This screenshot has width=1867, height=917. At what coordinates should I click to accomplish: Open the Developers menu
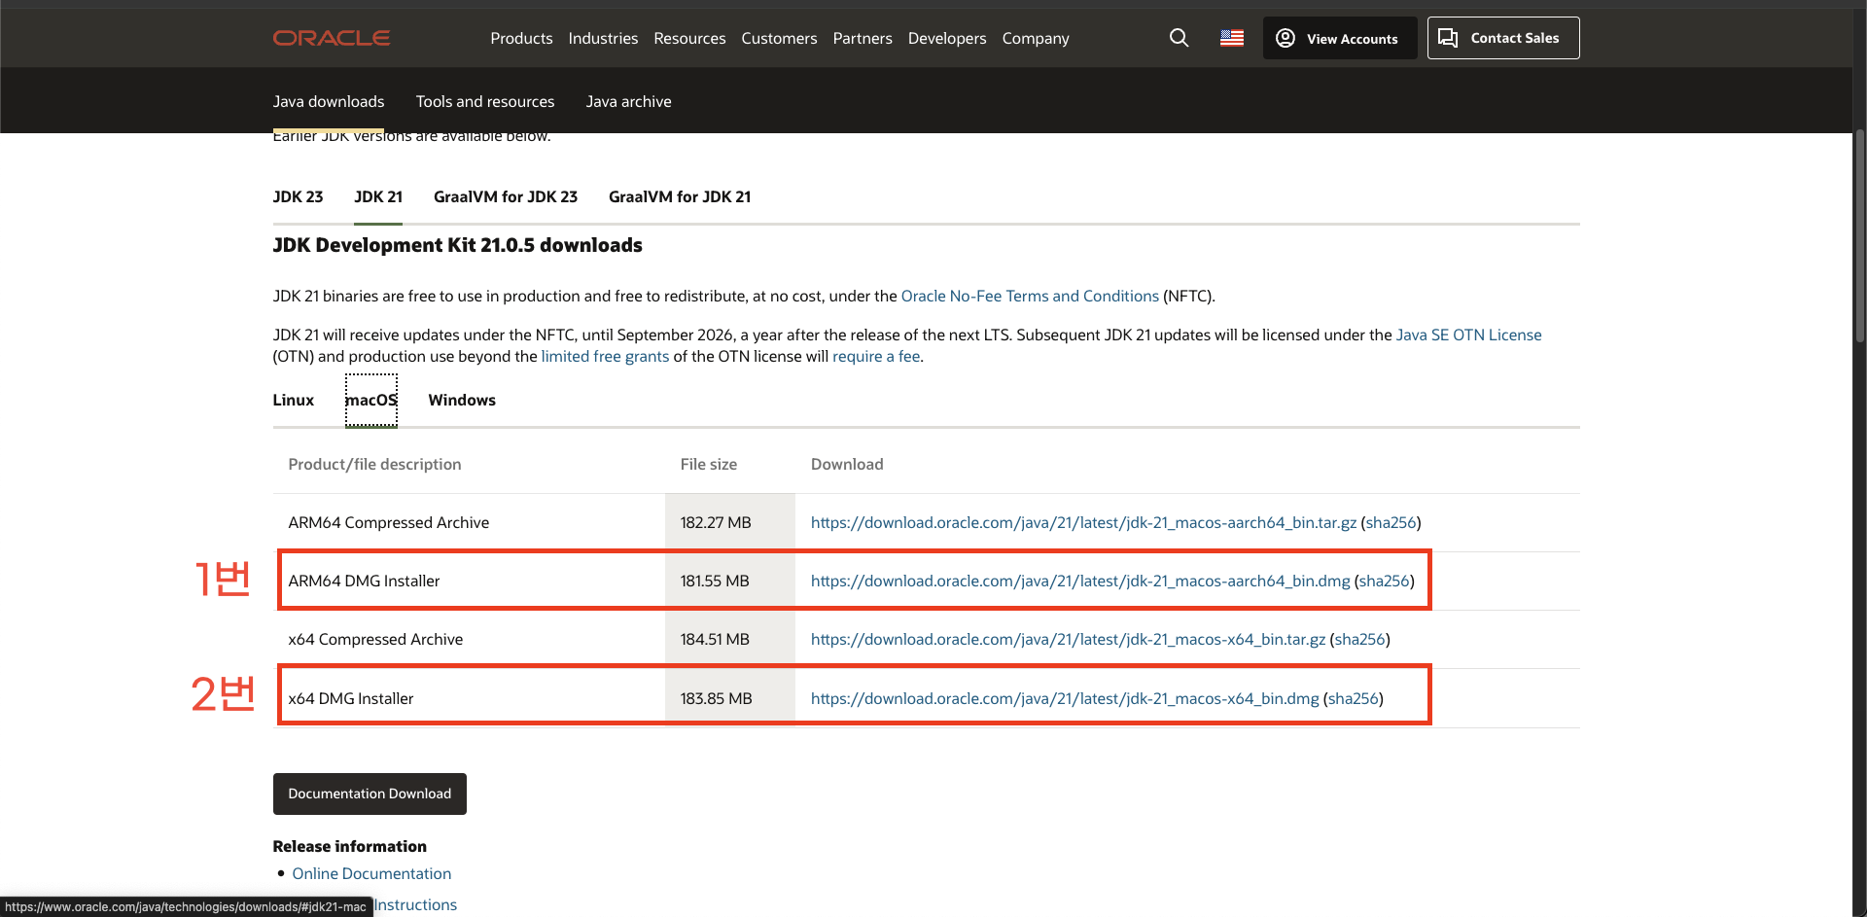(947, 38)
